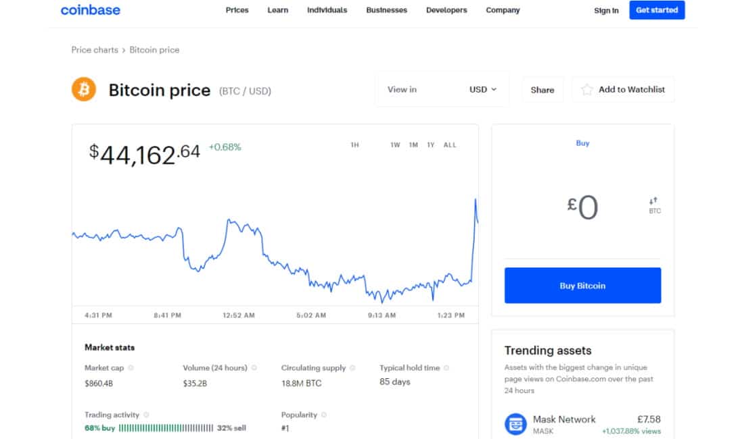
Task: Click the Bitcoin price breadcrumb
Action: coord(154,50)
